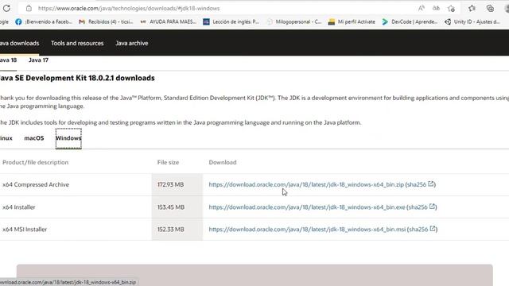Open the Favorites list icon
509x286 pixels.
pyautogui.click(x=472, y=9)
